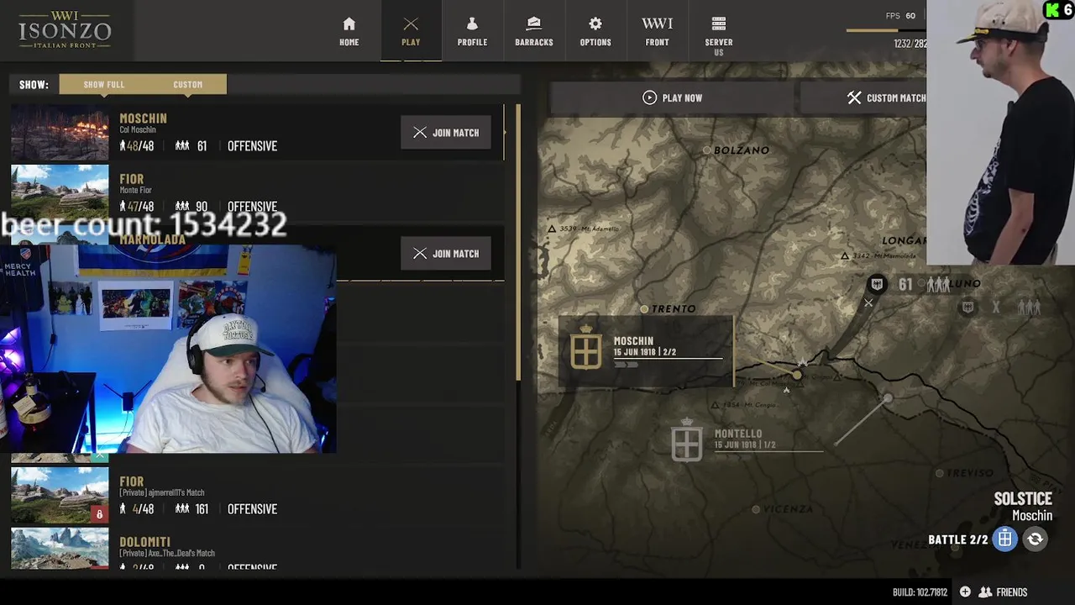Join the Marmolada match
The height and width of the screenshot is (605, 1075).
(446, 253)
